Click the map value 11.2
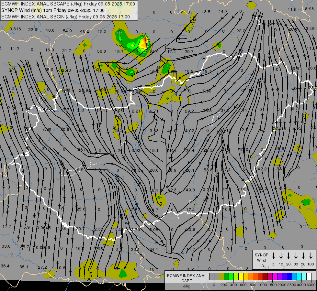The height and width of the screenshot is (291, 317). coord(15,49)
